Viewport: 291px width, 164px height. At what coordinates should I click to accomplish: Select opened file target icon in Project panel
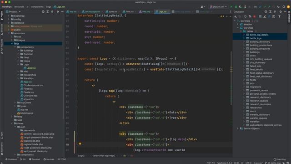[43, 11]
